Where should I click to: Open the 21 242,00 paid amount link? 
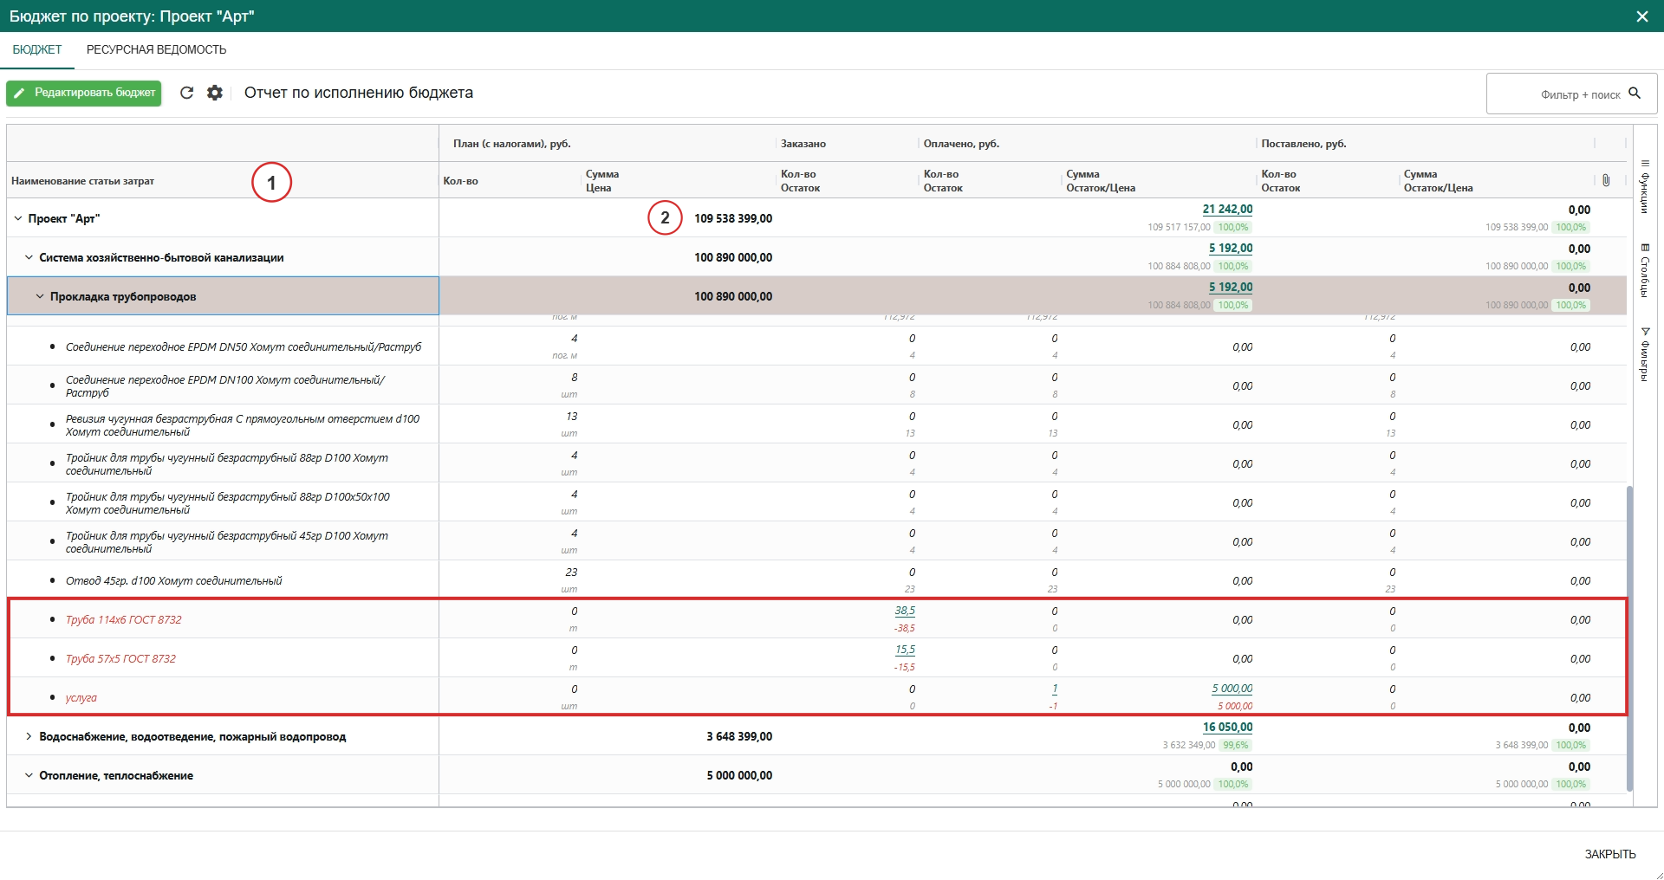(x=1226, y=210)
